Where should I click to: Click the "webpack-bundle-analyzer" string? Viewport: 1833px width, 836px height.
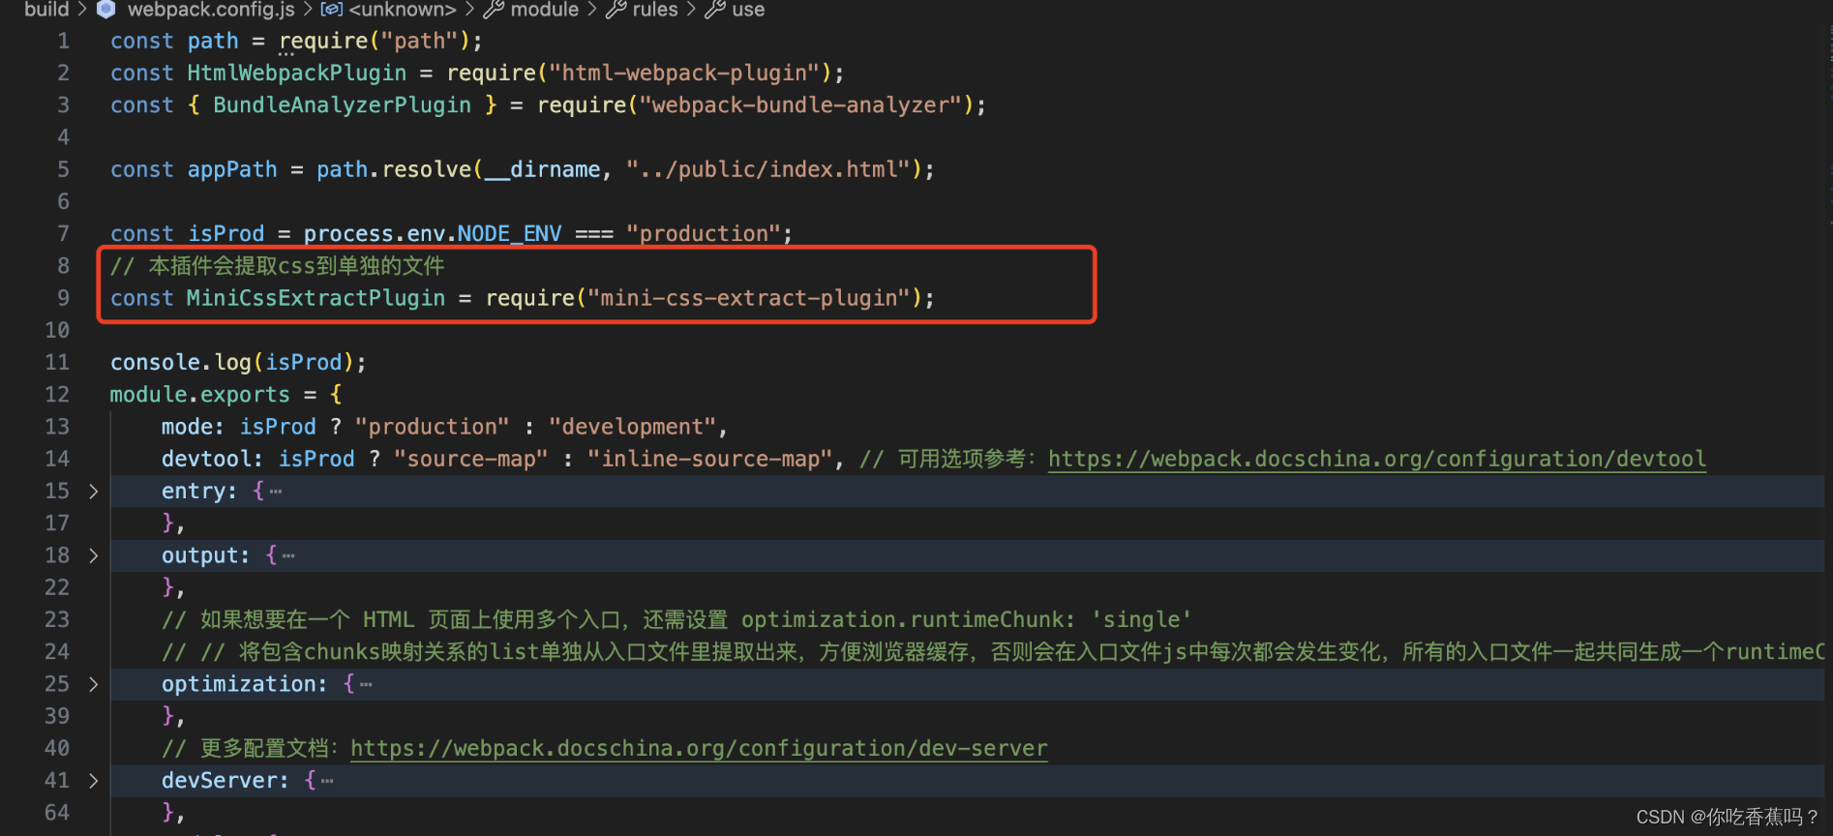[800, 105]
